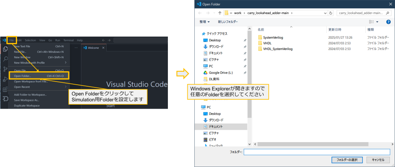
Task: Choose Duplicate Workspace menu entry
Action: pos(39,106)
